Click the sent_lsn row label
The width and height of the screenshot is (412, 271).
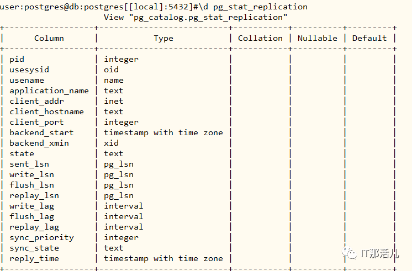29,164
